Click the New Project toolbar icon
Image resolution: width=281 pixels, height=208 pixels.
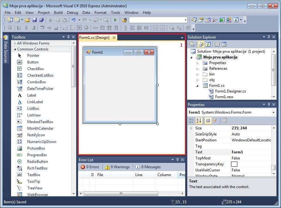[x=10, y=20]
